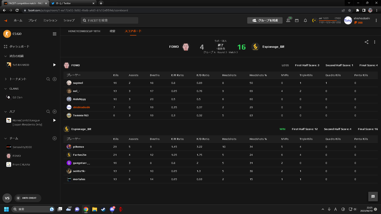Click the CS:GO game icon in the sidebar
The image size is (381, 214).
click(x=7, y=34)
